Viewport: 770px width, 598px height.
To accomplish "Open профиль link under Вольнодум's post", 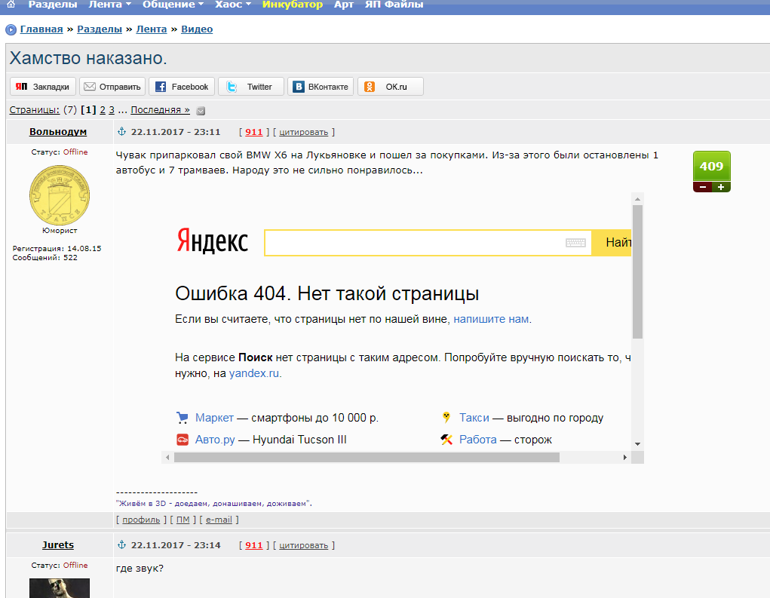I will 141,520.
